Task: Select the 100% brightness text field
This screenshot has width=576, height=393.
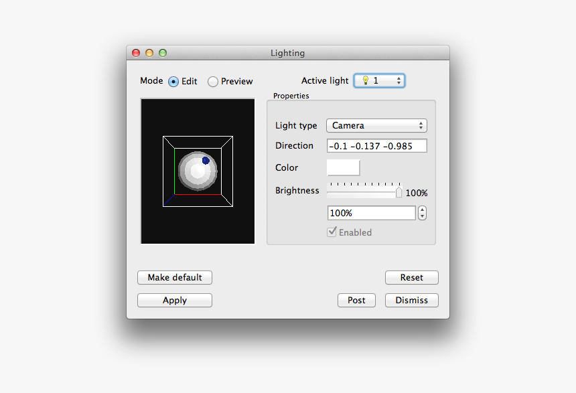Action: point(371,212)
